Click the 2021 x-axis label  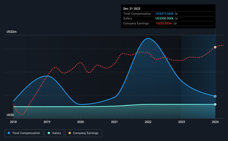point(114,122)
